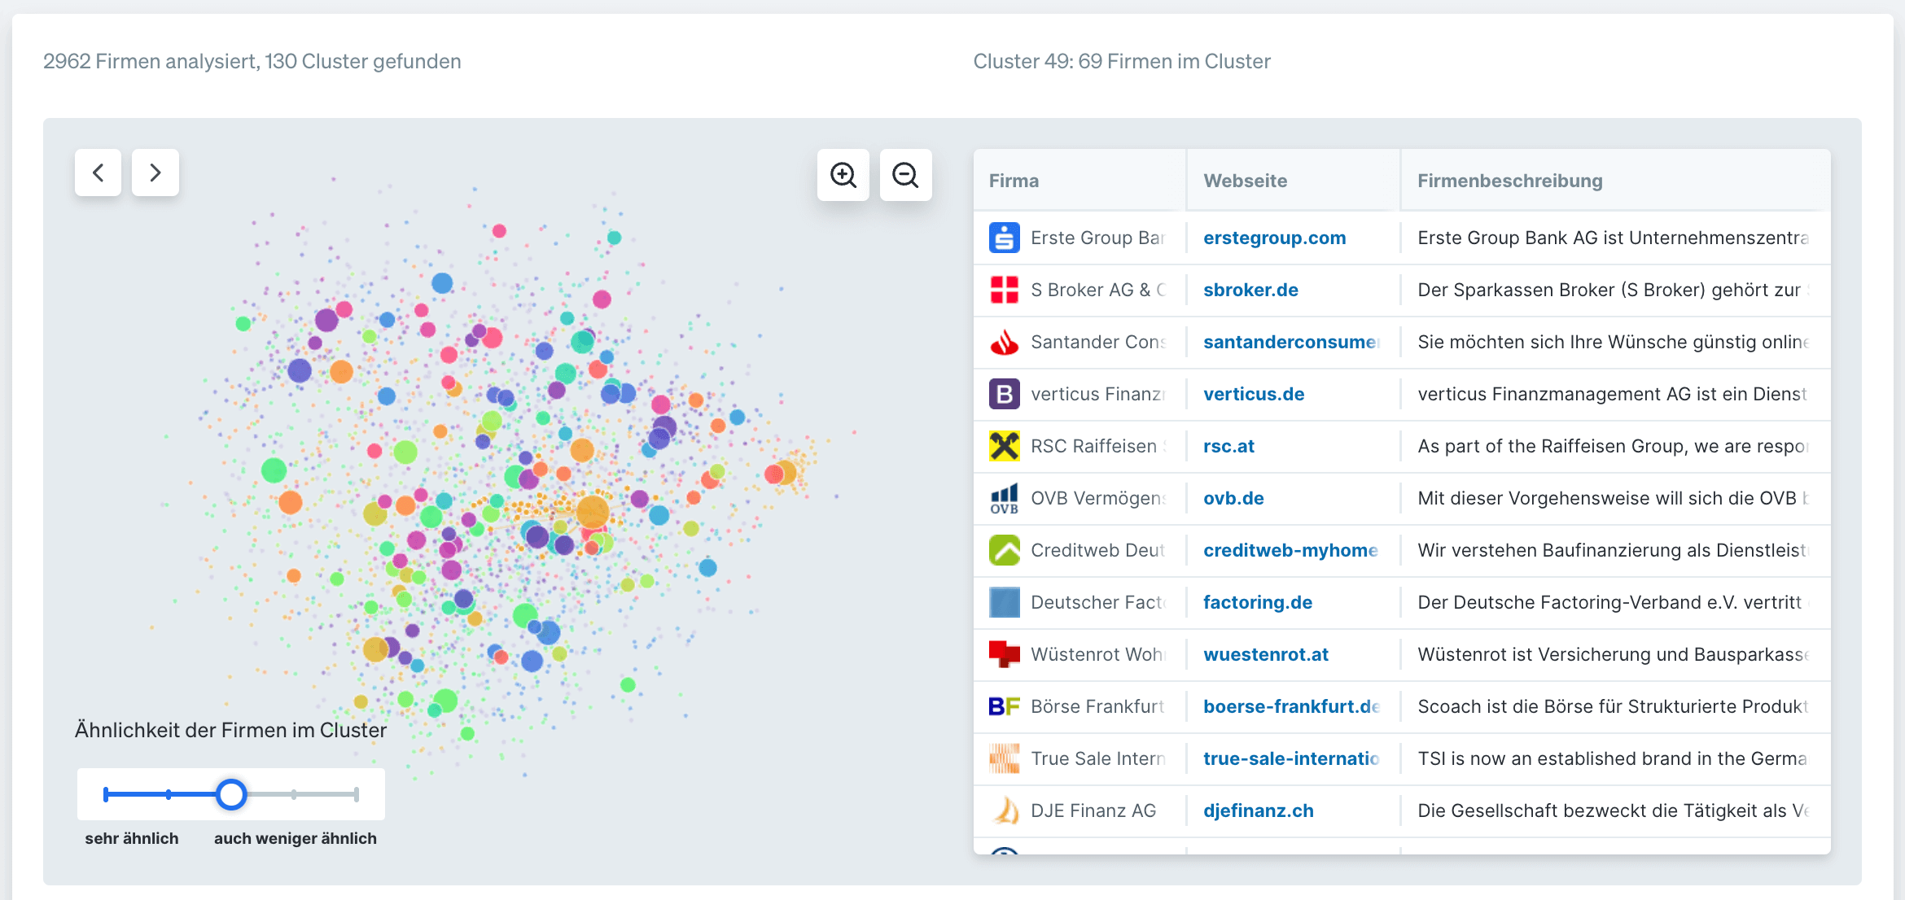The width and height of the screenshot is (1905, 900).
Task: Open the erstegroup.com website link
Action: 1273,238
